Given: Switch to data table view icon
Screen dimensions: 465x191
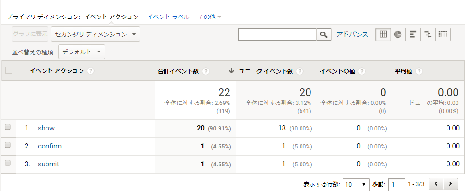Looking at the screenshot, I should (x=383, y=35).
